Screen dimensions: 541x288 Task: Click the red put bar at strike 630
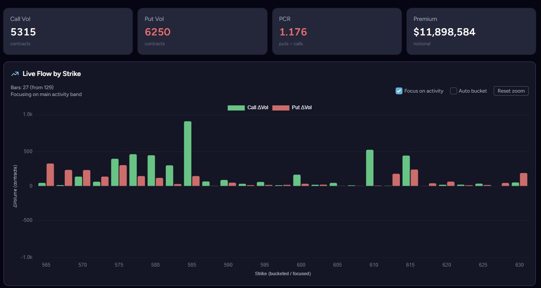(524, 179)
